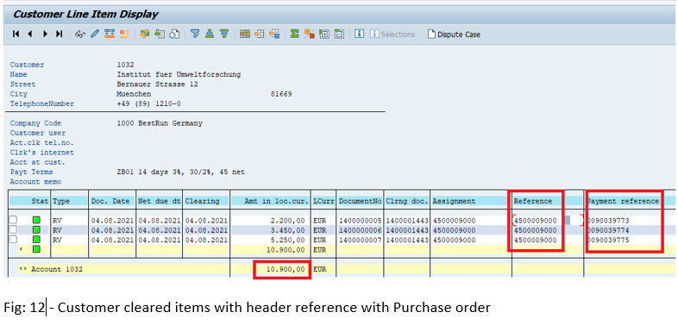This screenshot has height=325, width=678.
Task: Tick the checkbox for the 2.200,00 row
Action: pos(13,220)
